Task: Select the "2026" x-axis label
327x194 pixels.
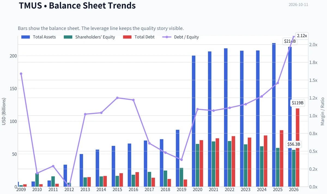Action: click(294, 190)
